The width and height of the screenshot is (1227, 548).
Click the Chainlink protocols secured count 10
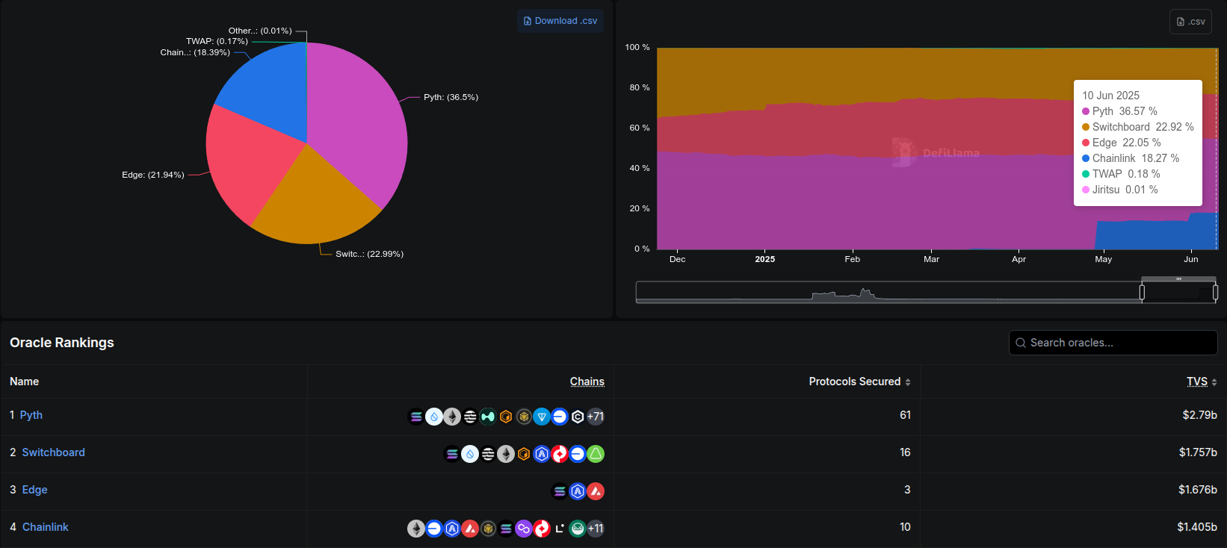click(905, 527)
